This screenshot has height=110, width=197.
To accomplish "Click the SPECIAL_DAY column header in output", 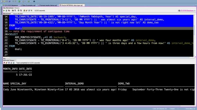I will click(x=18, y=83).
